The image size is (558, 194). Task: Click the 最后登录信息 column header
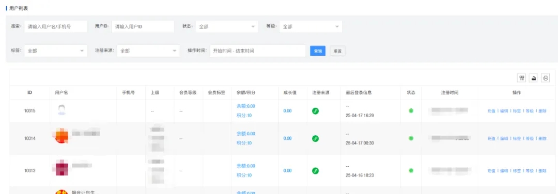(359, 92)
